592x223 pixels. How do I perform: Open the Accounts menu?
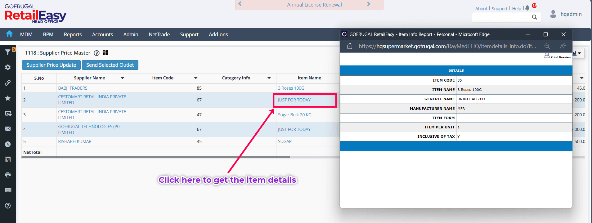click(102, 34)
